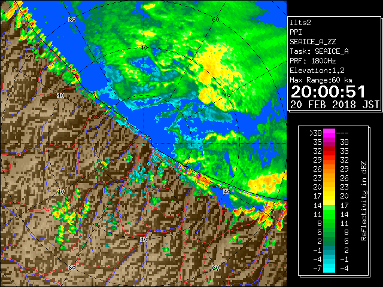This screenshot has height=287, width=383.
Task: Pick the bright green swatch beside left-column '11'
Action: (329, 214)
